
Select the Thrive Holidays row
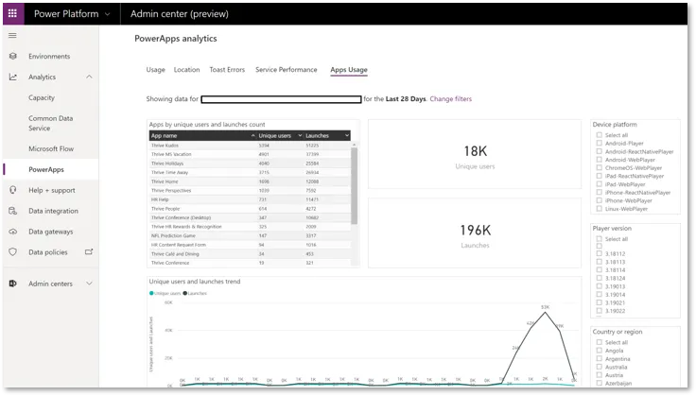tap(250, 164)
